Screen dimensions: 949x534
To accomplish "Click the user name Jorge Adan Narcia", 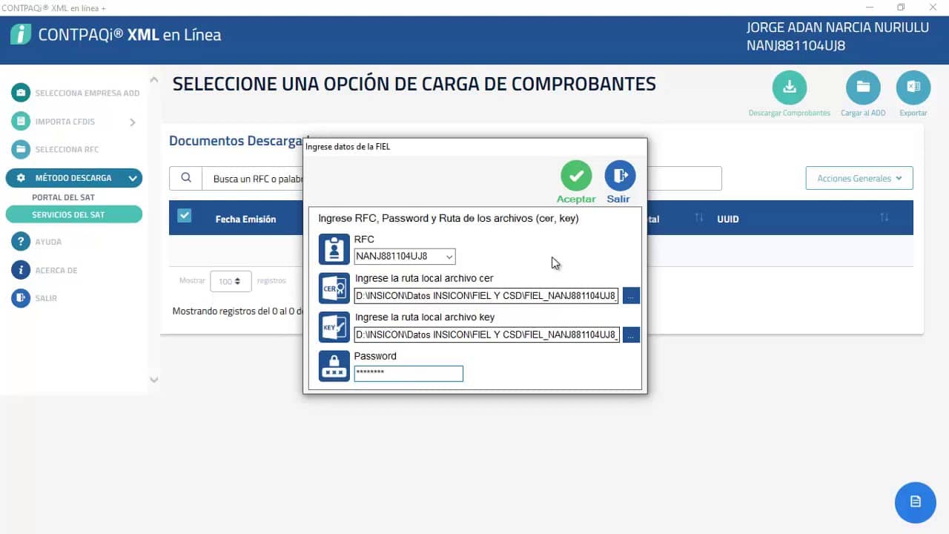I will [x=838, y=27].
